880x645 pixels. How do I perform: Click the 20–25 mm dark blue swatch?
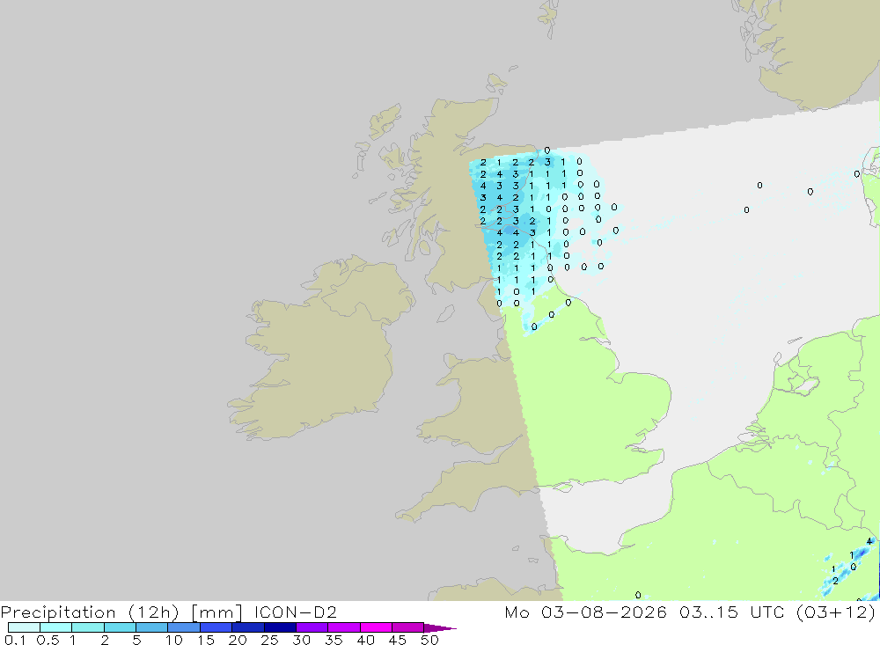(247, 627)
